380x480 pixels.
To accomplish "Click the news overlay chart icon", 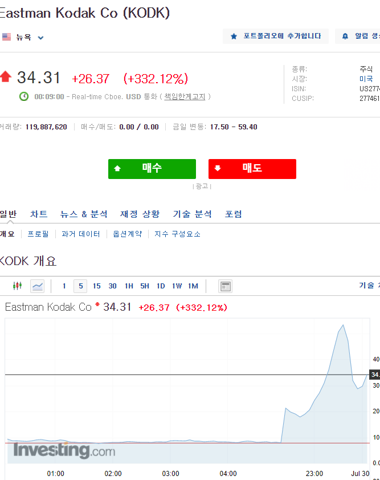I will 225,286.
